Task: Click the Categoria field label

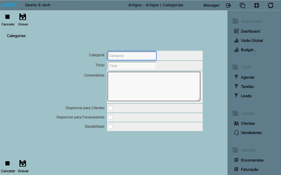Action: pos(97,55)
